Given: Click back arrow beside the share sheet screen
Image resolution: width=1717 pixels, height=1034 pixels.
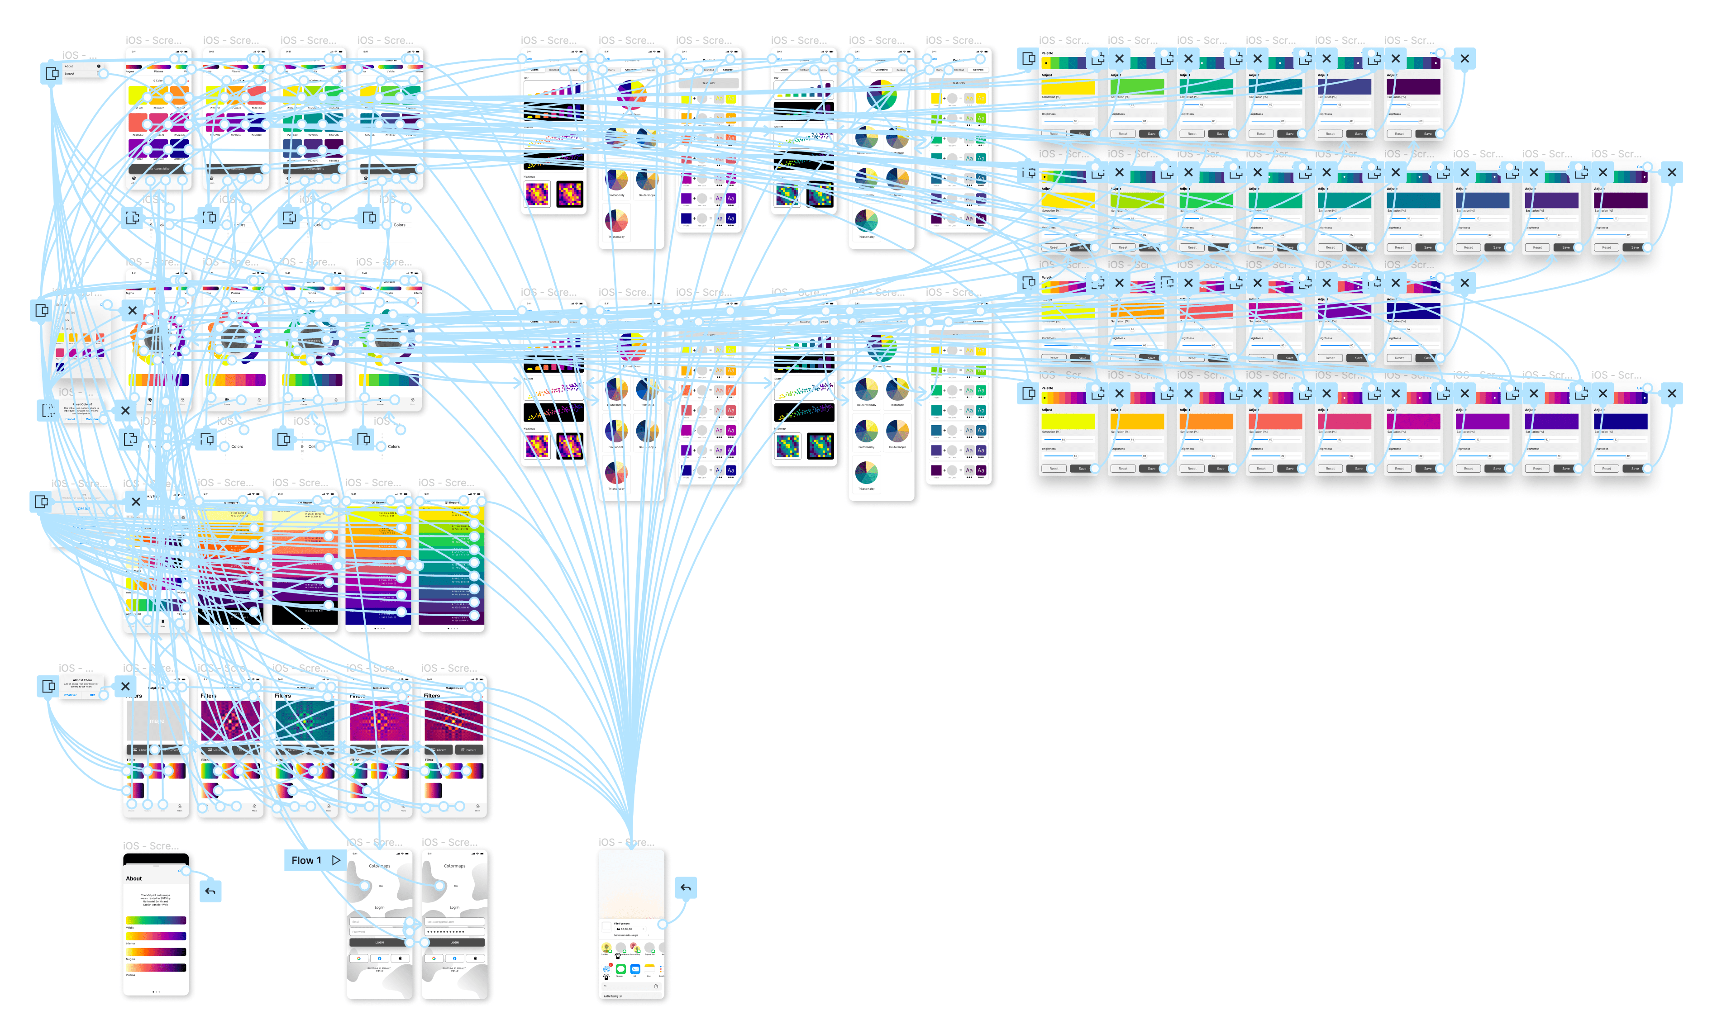Looking at the screenshot, I should coord(686,887).
